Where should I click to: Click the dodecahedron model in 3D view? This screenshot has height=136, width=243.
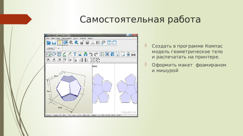[69, 88]
